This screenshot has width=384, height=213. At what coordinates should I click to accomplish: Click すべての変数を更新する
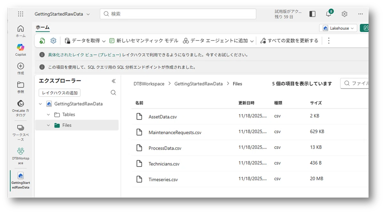pyautogui.click(x=289, y=41)
